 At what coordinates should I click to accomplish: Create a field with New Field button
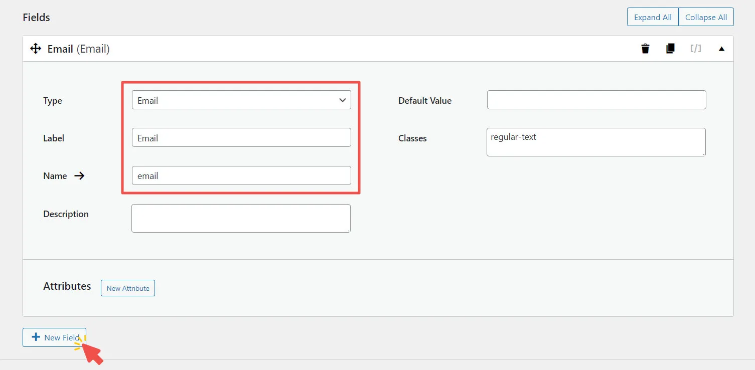click(54, 337)
